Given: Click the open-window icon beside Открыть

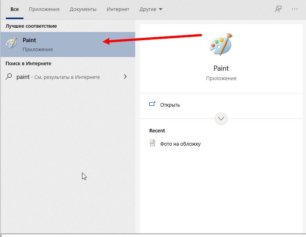Looking at the screenshot, I should [152, 104].
